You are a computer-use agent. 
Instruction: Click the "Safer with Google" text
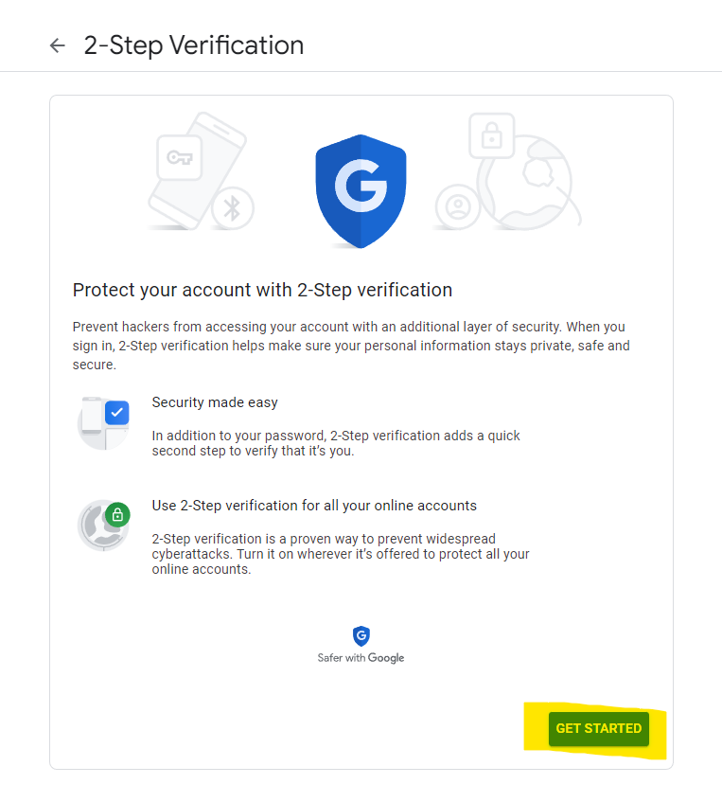coord(361,658)
